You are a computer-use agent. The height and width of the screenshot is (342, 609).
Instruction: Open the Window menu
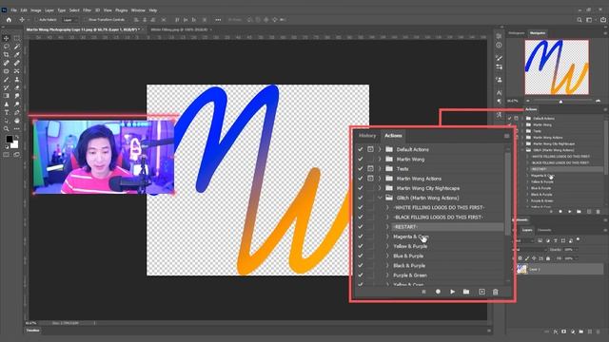tap(138, 10)
